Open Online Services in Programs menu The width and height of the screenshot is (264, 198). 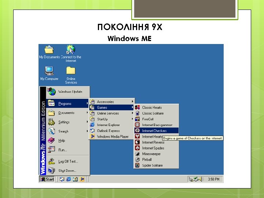point(112,113)
